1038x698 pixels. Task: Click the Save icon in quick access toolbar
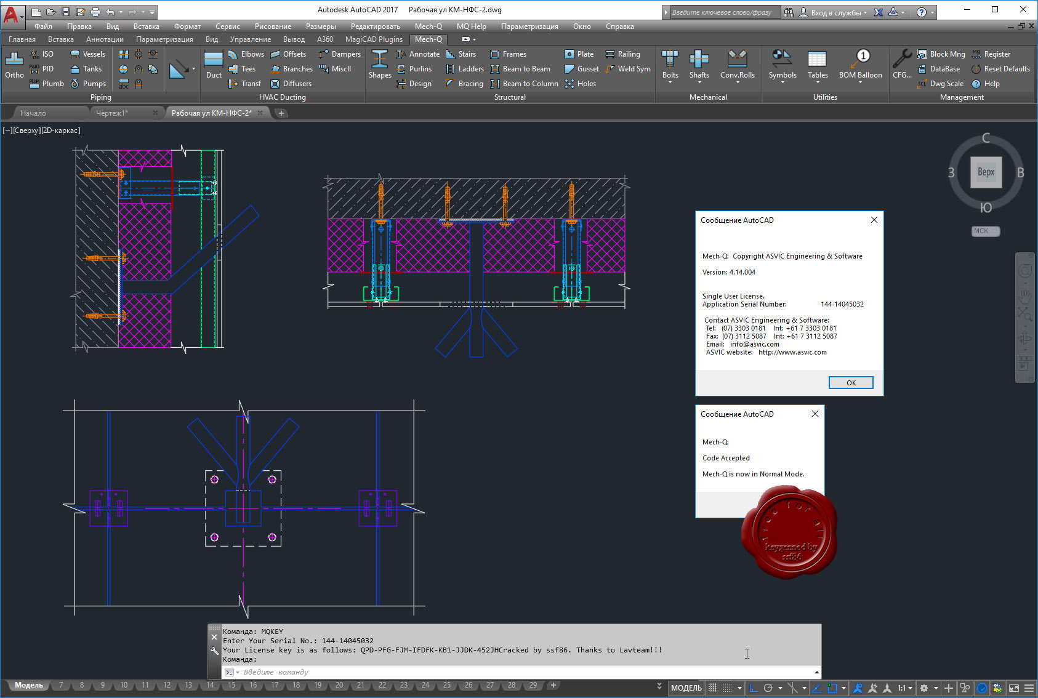pos(66,12)
